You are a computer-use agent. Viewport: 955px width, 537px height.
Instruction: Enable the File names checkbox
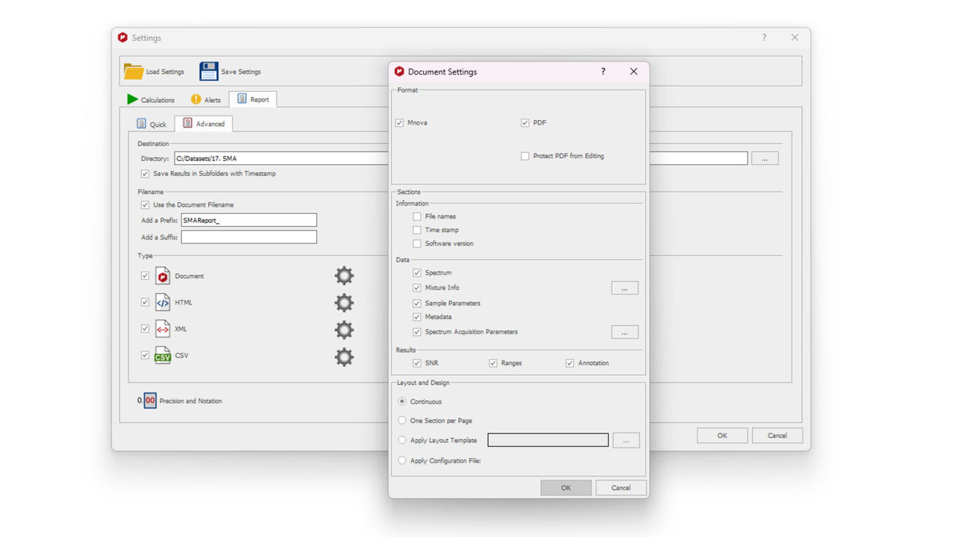(x=417, y=216)
